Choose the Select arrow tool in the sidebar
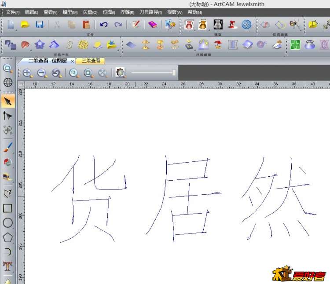The width and height of the screenshot is (330, 284). [8, 101]
